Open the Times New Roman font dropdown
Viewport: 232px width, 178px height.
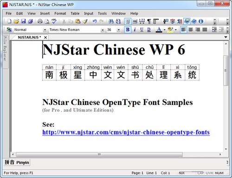pyautogui.click(x=103, y=30)
